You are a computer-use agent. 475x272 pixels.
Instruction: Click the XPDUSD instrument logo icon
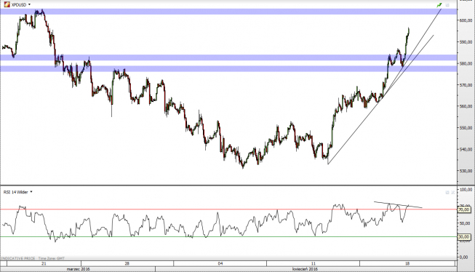(x=7, y=4)
